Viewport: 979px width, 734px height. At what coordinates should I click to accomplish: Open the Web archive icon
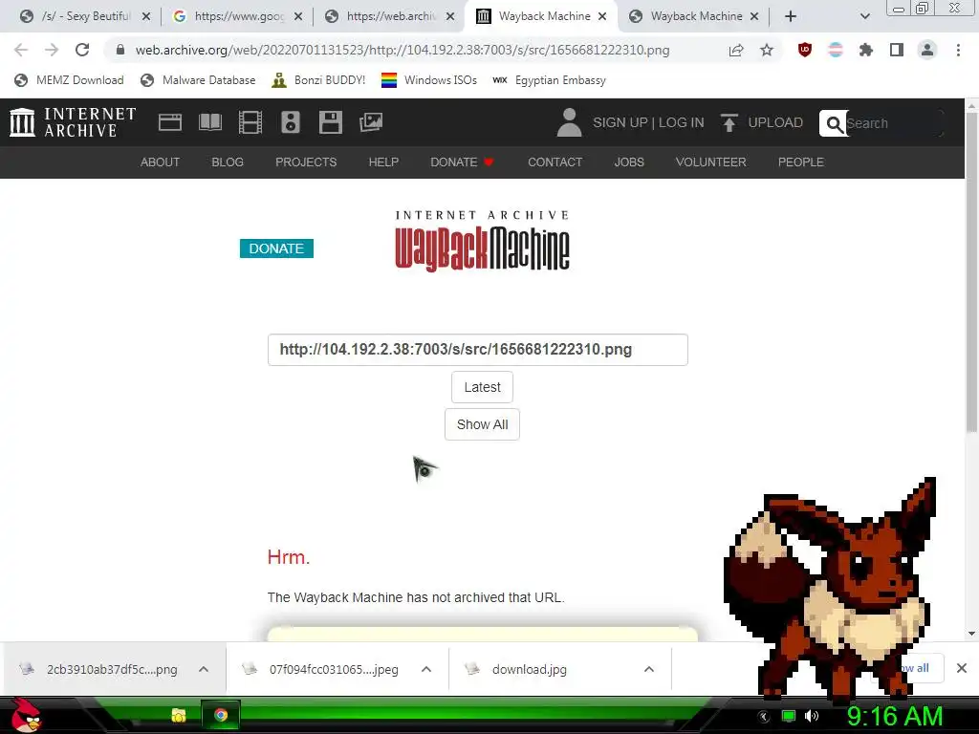coord(170,122)
